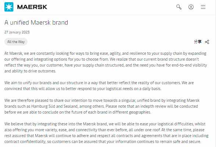The height and width of the screenshot is (147, 216).
Task: Open the user account icon
Action: tap(191, 7)
